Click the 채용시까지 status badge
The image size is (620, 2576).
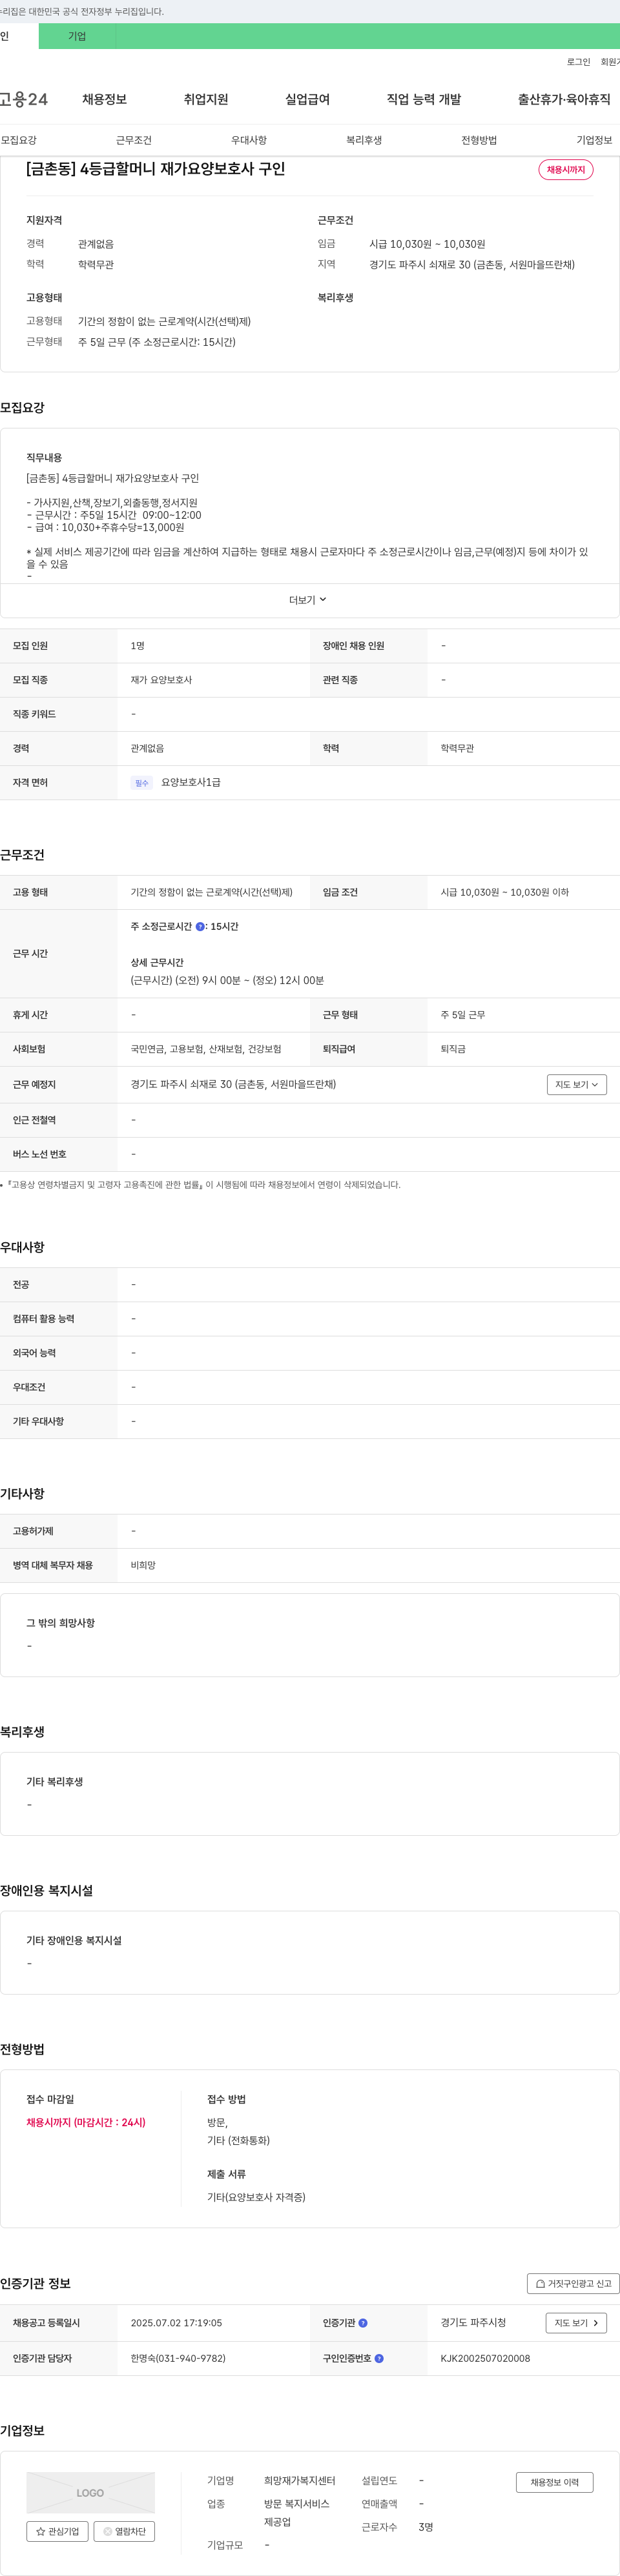566,170
